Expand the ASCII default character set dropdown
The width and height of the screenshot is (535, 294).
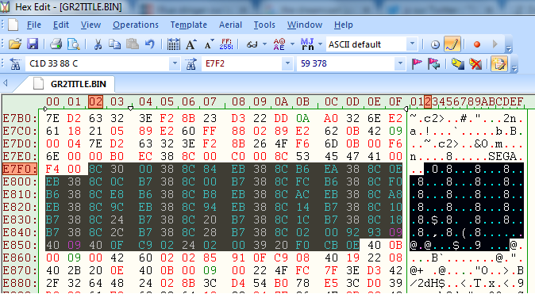[412, 44]
